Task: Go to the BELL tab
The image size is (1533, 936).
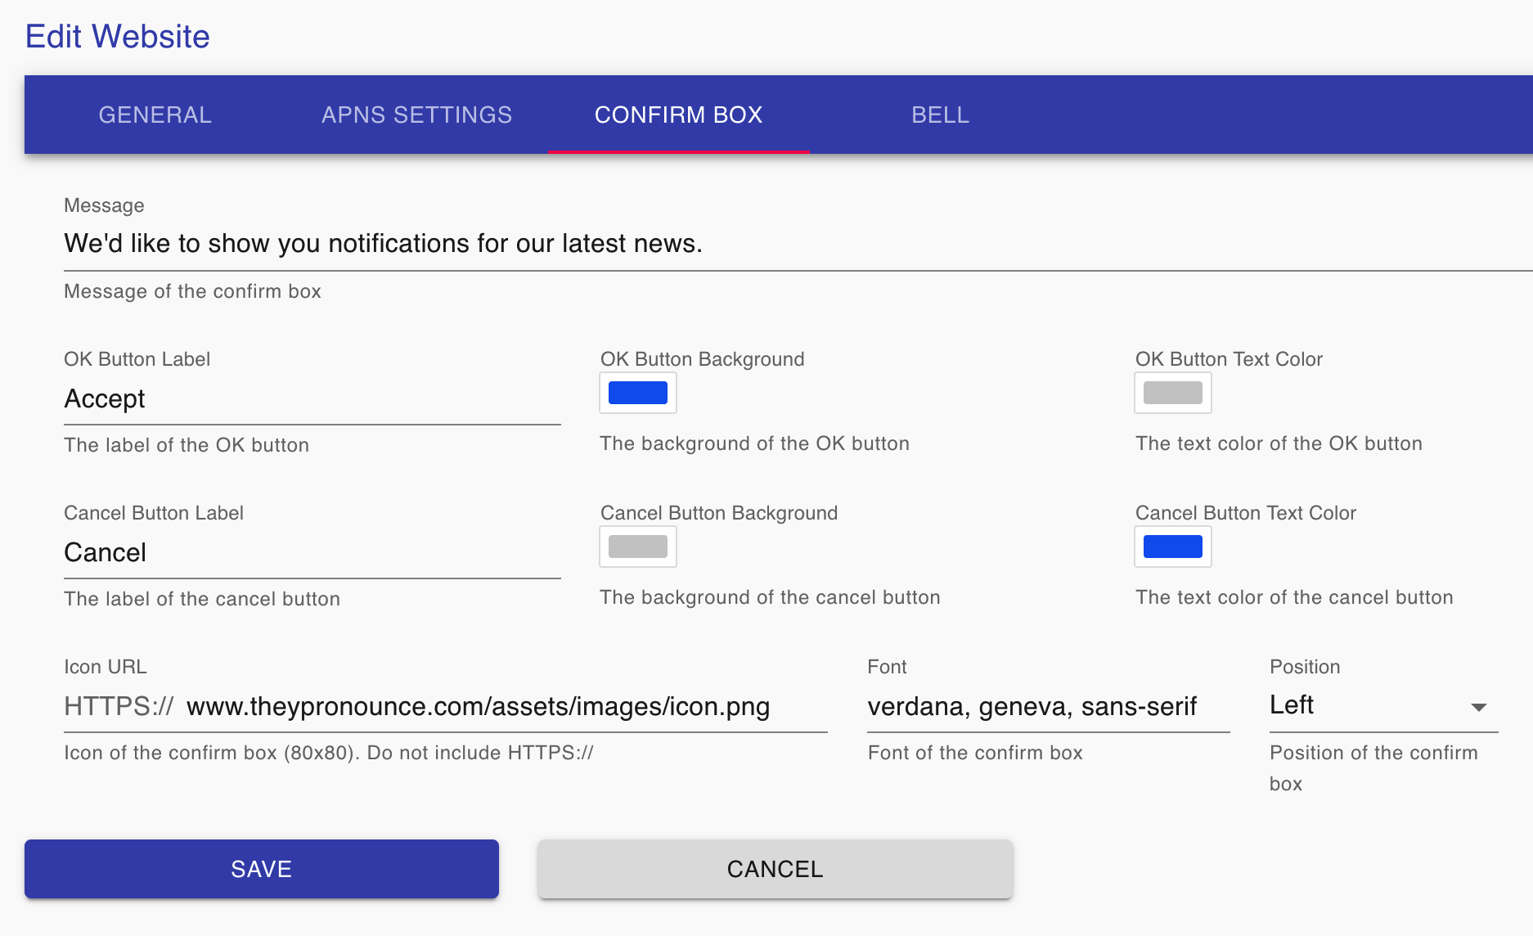Action: [941, 115]
